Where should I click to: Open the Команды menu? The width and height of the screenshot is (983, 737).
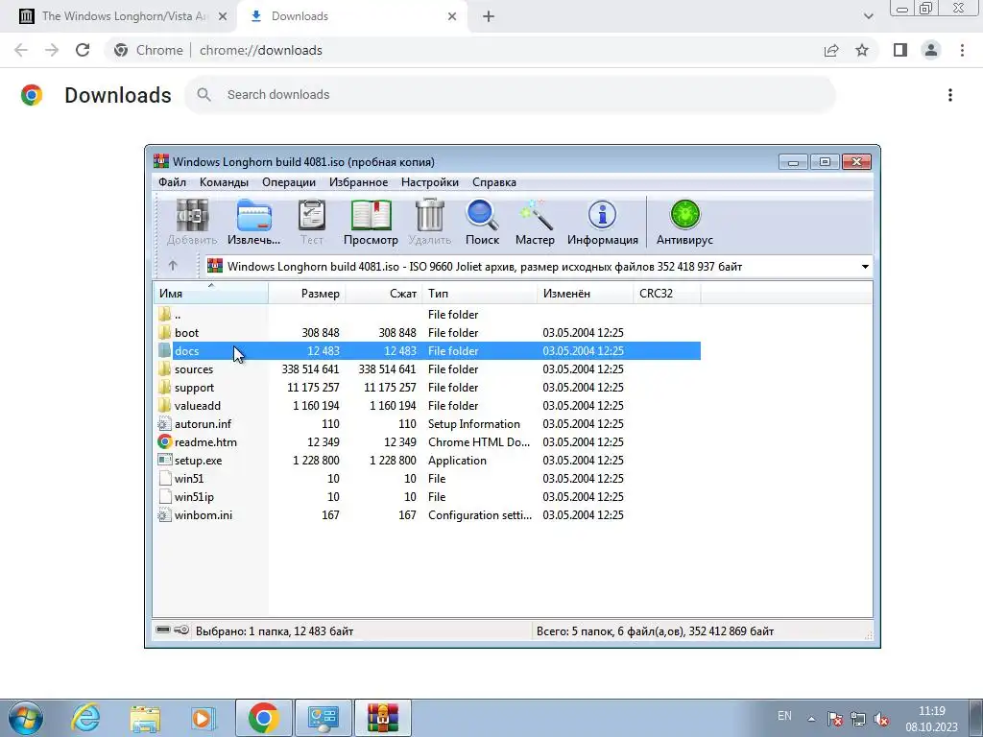point(224,182)
